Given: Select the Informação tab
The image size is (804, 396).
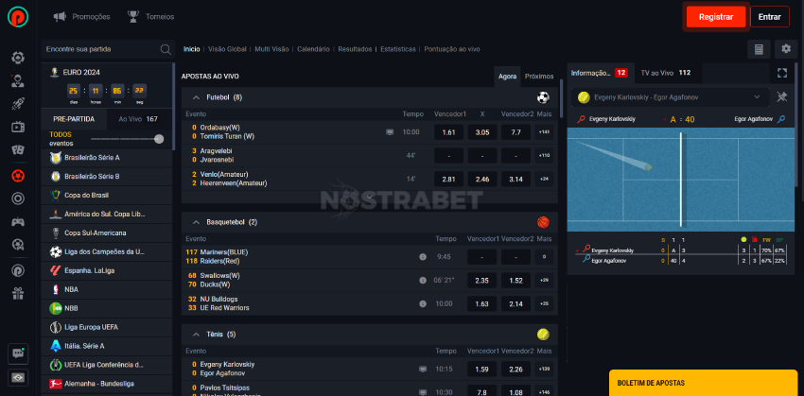Looking at the screenshot, I should (x=601, y=73).
